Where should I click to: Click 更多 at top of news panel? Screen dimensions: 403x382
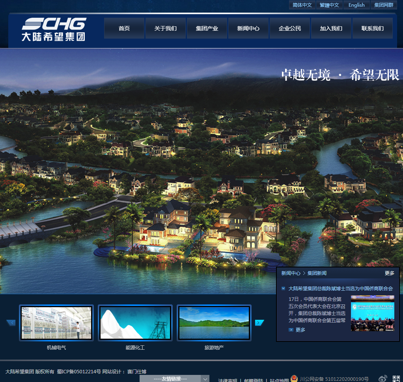click(389, 273)
